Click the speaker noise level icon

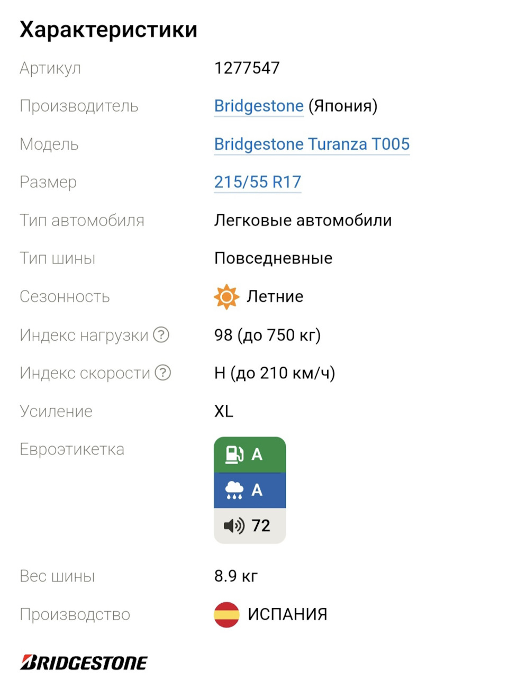[234, 525]
